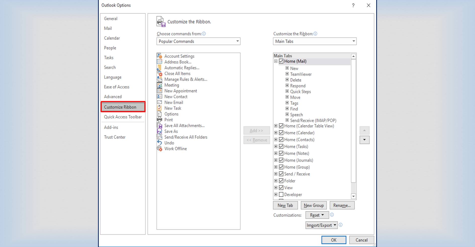Select the New Email command icon

coord(160,102)
